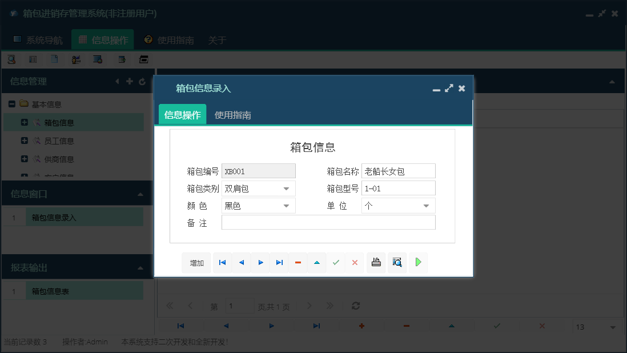Print the form using the printer icon
The image size is (627, 353).
point(376,262)
